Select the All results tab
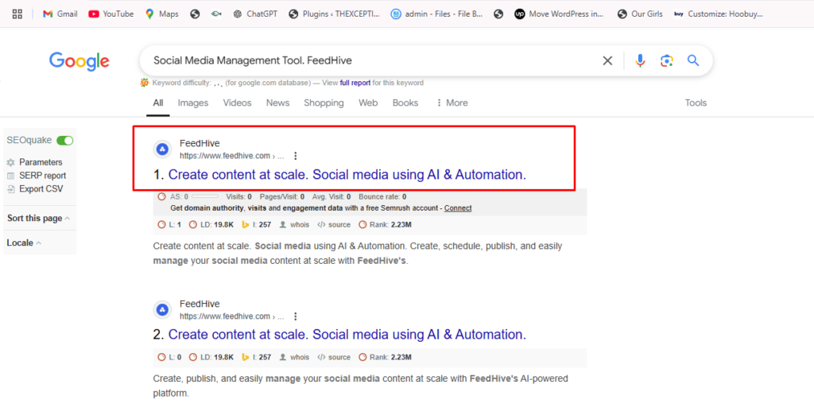814x419 pixels. (x=158, y=103)
